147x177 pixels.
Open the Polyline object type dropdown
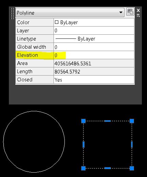tap(70, 13)
